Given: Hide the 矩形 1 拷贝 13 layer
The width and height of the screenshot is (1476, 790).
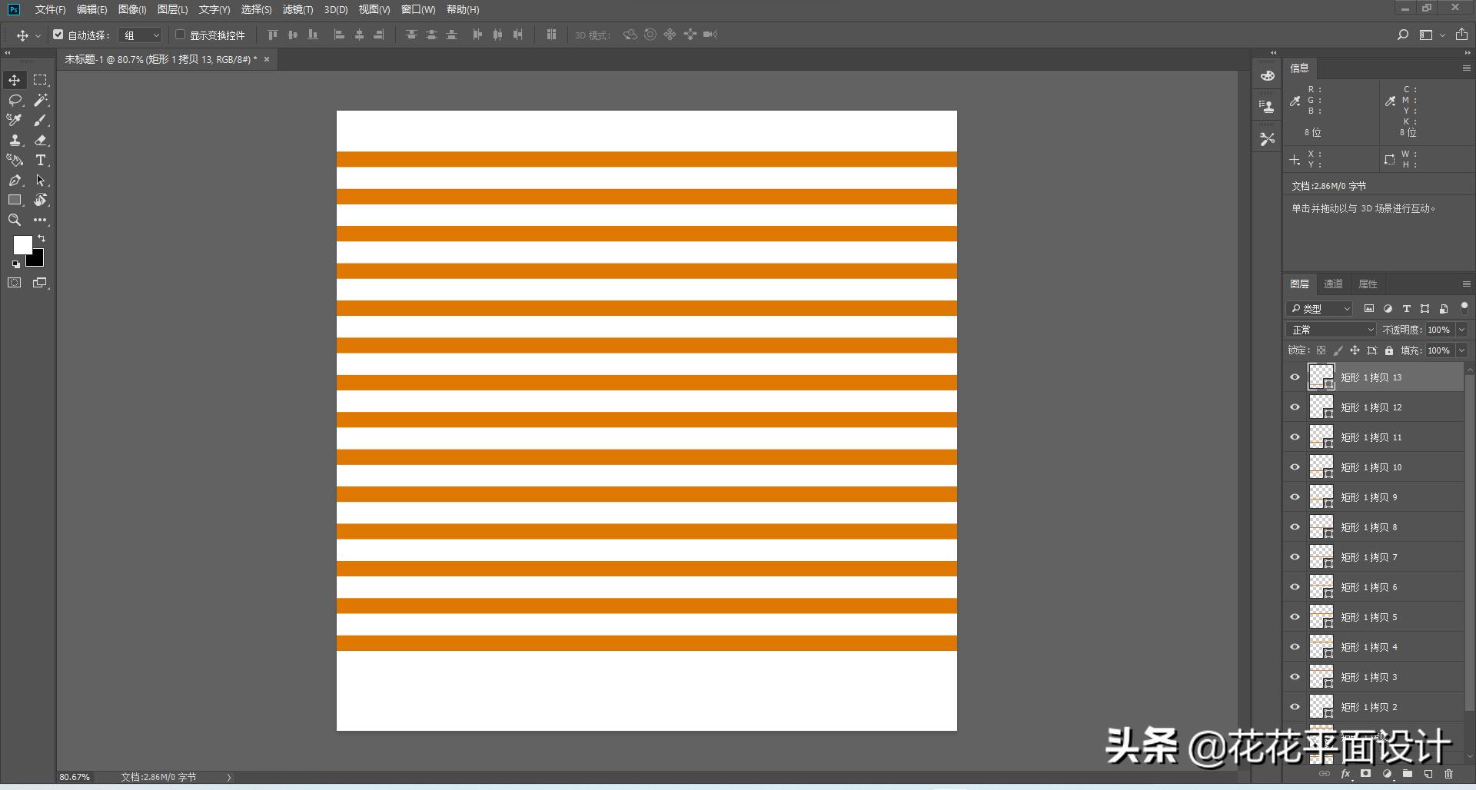Looking at the screenshot, I should pyautogui.click(x=1295, y=377).
